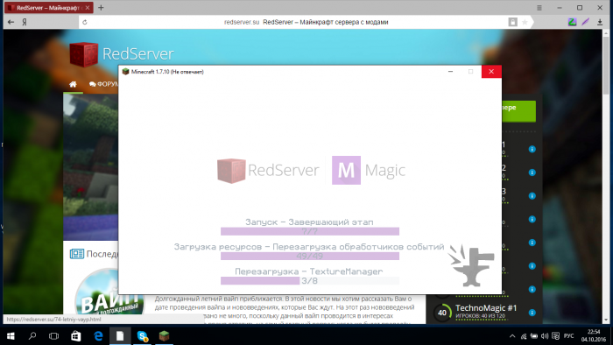
Task: Open the Windows Start menu
Action: [11, 336]
